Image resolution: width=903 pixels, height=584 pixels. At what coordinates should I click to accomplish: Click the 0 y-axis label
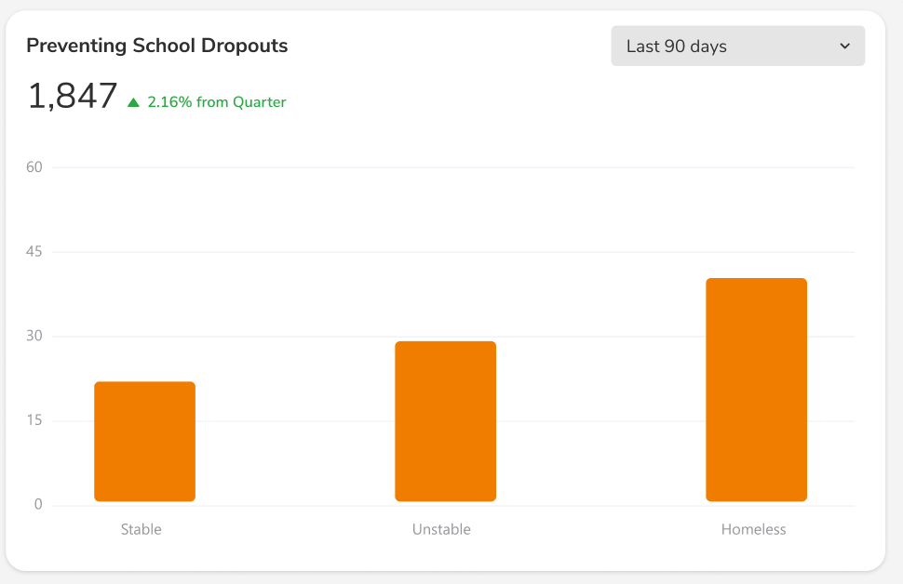pyautogui.click(x=38, y=505)
